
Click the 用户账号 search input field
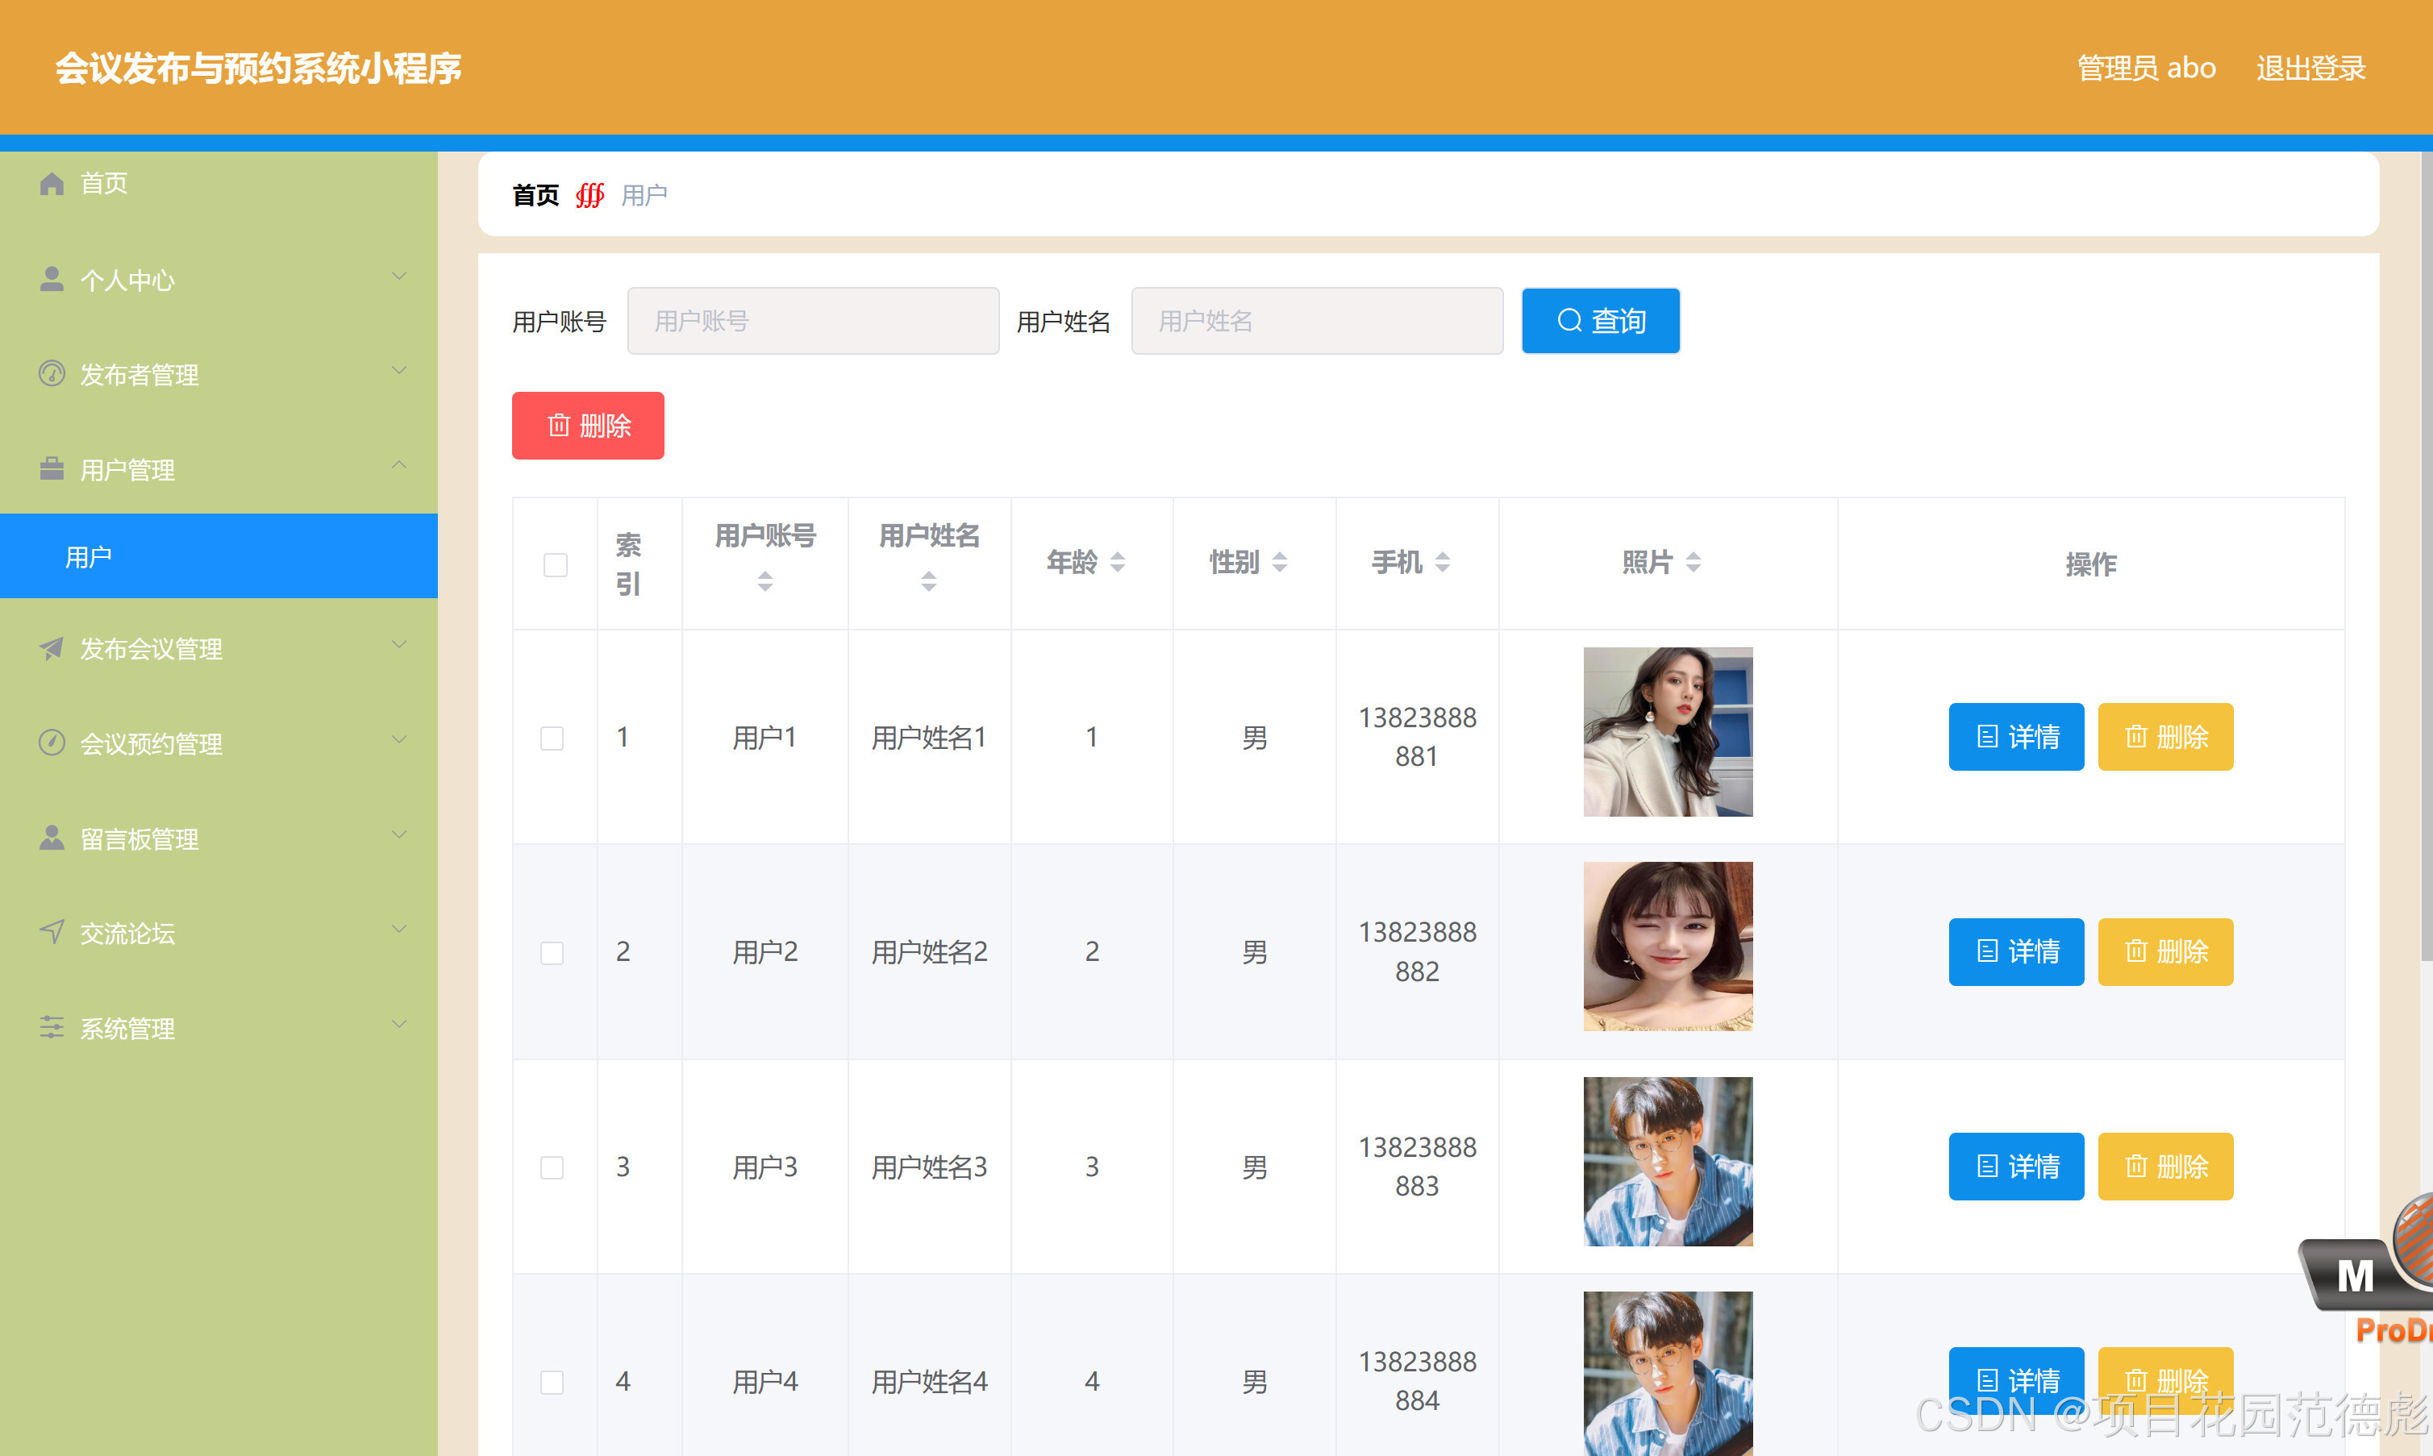pyautogui.click(x=813, y=321)
